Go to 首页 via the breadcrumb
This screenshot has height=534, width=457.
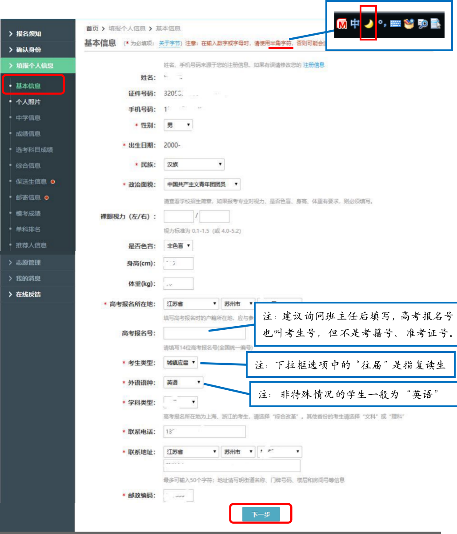tap(91, 28)
